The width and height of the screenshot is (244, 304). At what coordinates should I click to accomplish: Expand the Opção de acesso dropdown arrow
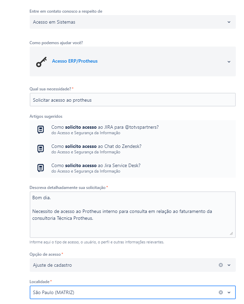(x=229, y=265)
